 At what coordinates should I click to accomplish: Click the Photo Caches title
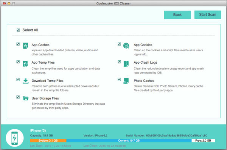pos(144,81)
